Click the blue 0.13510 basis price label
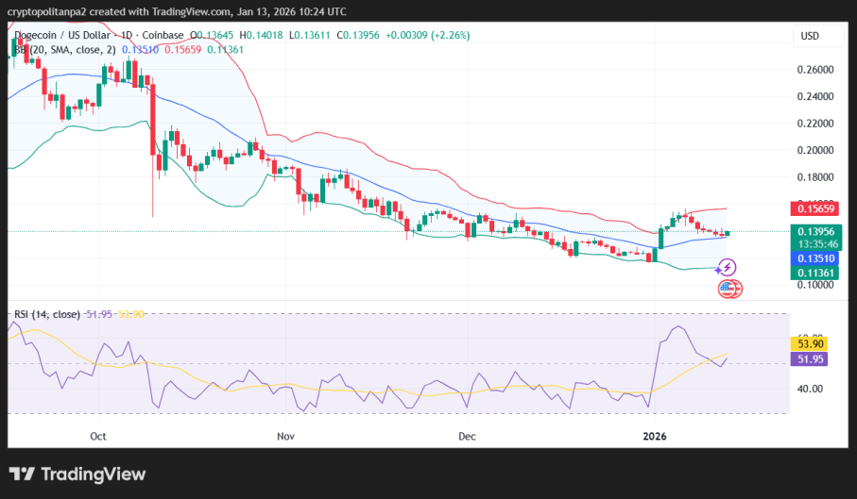The width and height of the screenshot is (857, 499). 814,258
